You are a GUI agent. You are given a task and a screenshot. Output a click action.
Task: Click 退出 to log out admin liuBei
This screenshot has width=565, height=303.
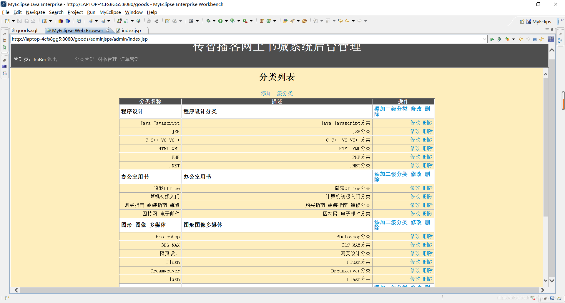tap(52, 59)
